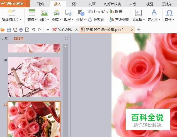Click the New Slide (新建幻灯片) icon
This screenshot has height=137, width=177.
[12, 13]
